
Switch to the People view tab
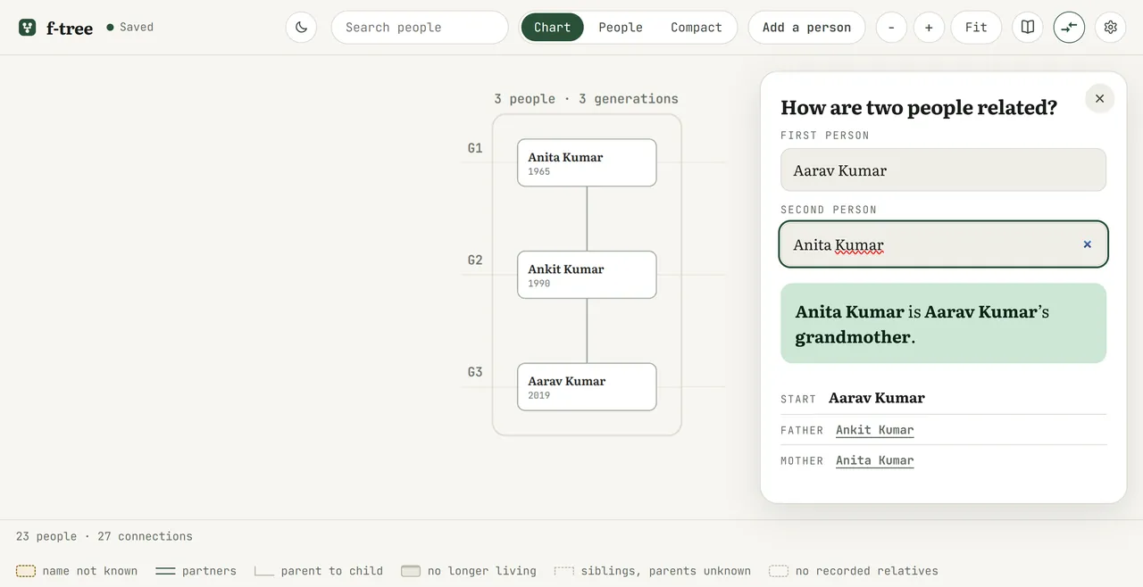coord(621,28)
